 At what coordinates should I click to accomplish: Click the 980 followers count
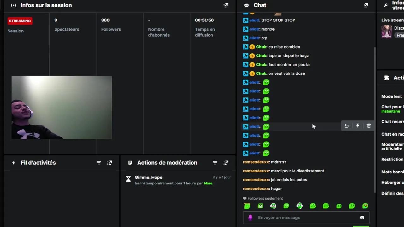click(x=105, y=20)
